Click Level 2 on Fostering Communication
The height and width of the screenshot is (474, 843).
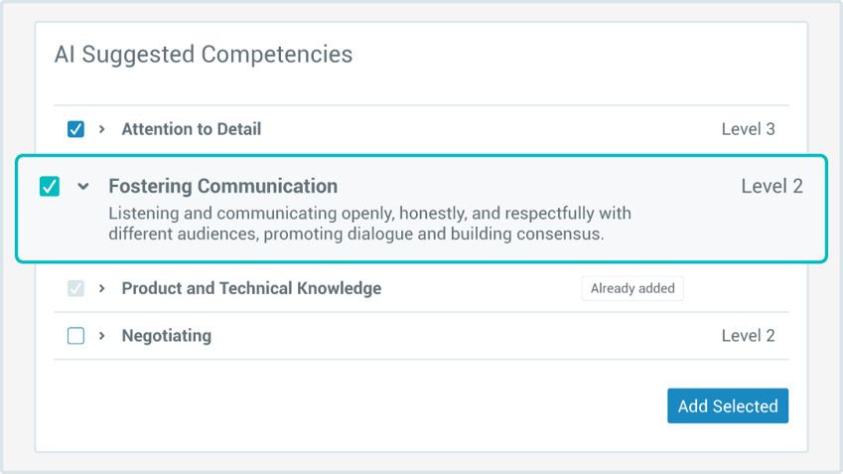[772, 187]
